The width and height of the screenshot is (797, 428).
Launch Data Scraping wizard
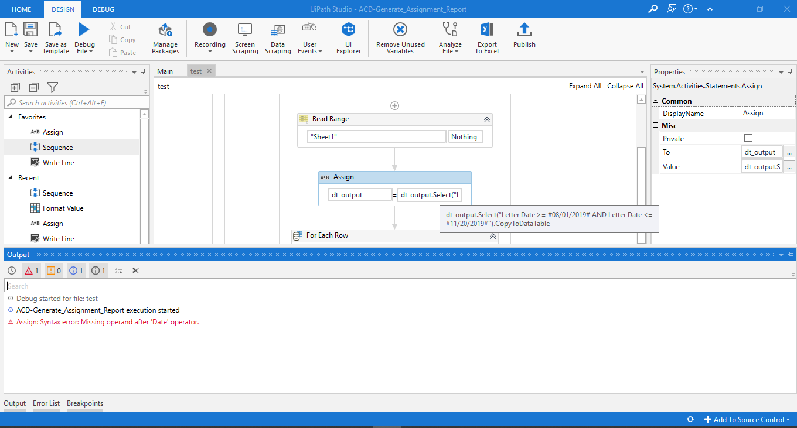(278, 38)
